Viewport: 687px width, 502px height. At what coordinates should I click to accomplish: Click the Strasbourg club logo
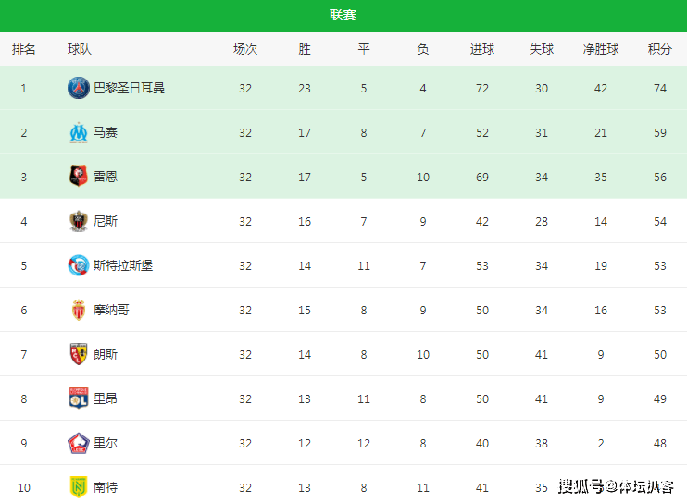pos(79,265)
